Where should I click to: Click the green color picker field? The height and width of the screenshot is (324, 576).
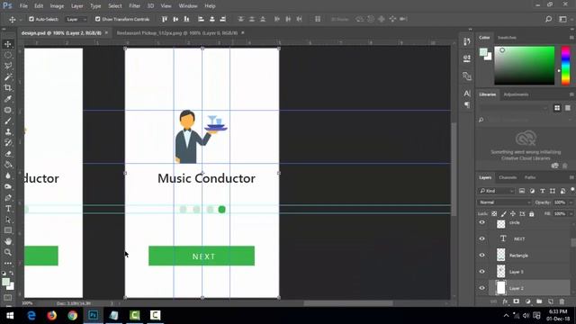(524, 66)
